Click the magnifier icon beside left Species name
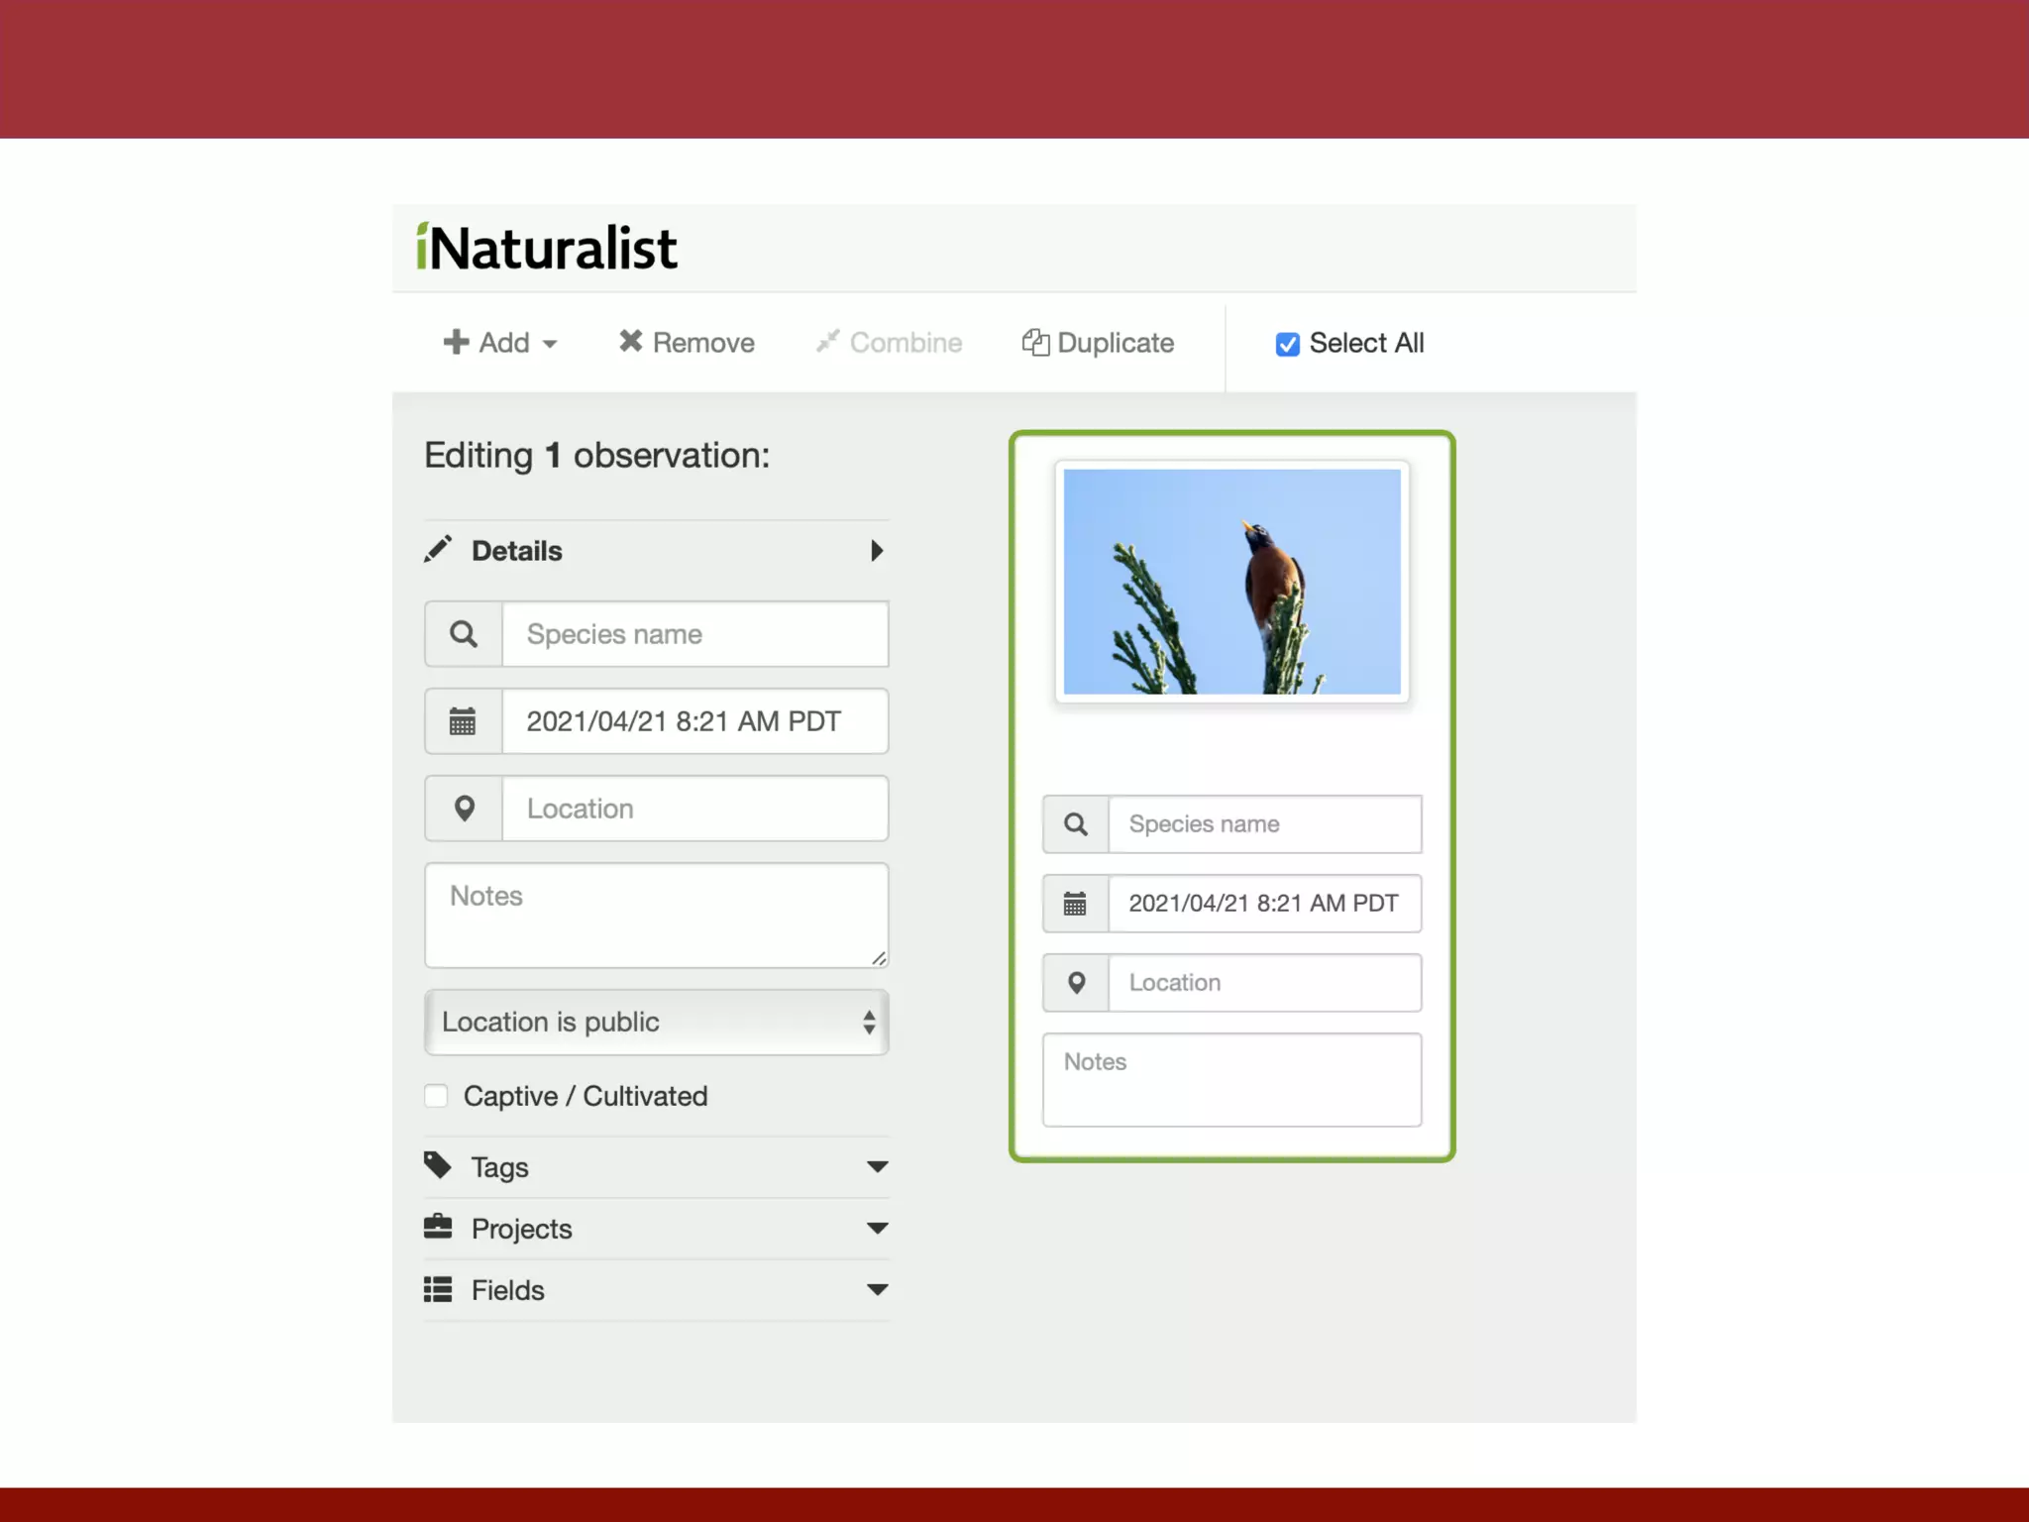This screenshot has height=1522, width=2029. pyautogui.click(x=464, y=634)
